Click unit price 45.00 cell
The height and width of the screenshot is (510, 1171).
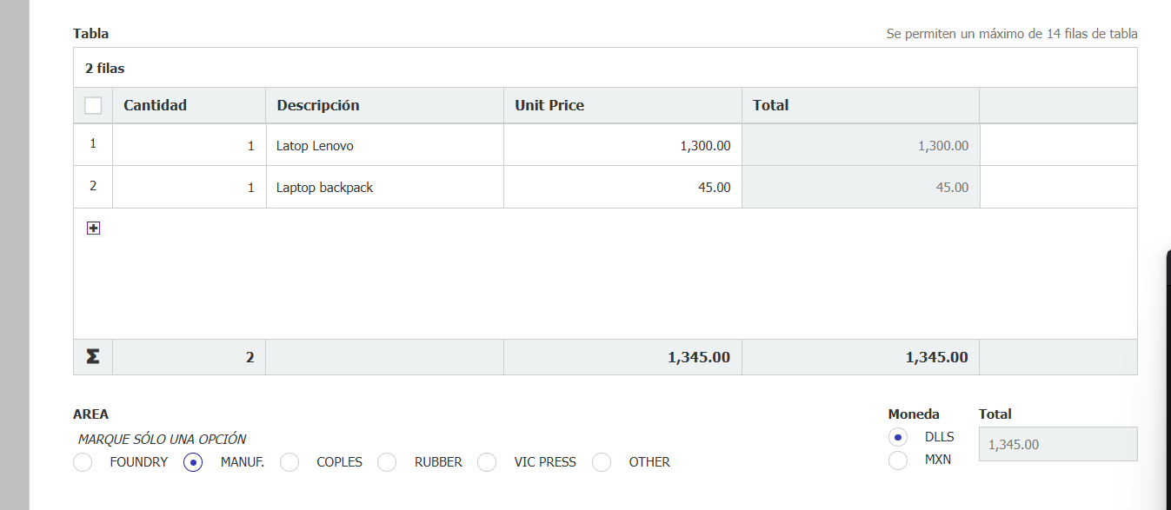pyautogui.click(x=622, y=188)
